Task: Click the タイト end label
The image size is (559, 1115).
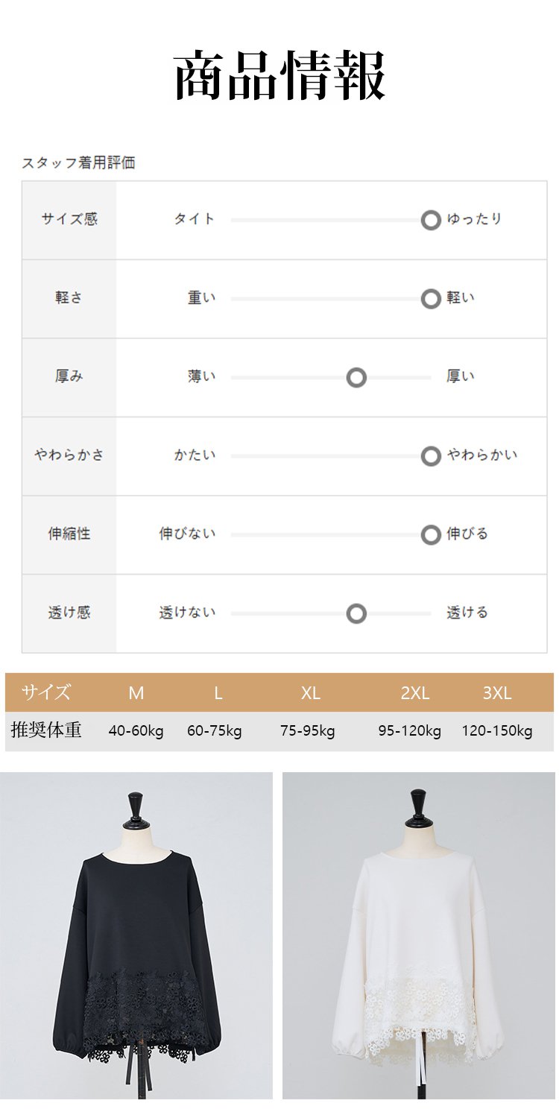Action: click(x=195, y=219)
